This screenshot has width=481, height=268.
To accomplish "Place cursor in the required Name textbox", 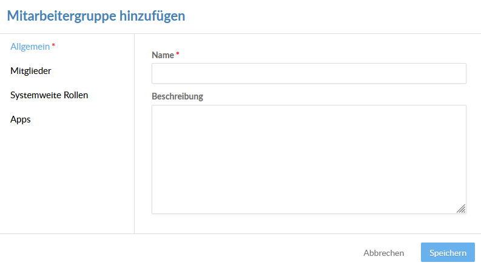I will coord(309,73).
